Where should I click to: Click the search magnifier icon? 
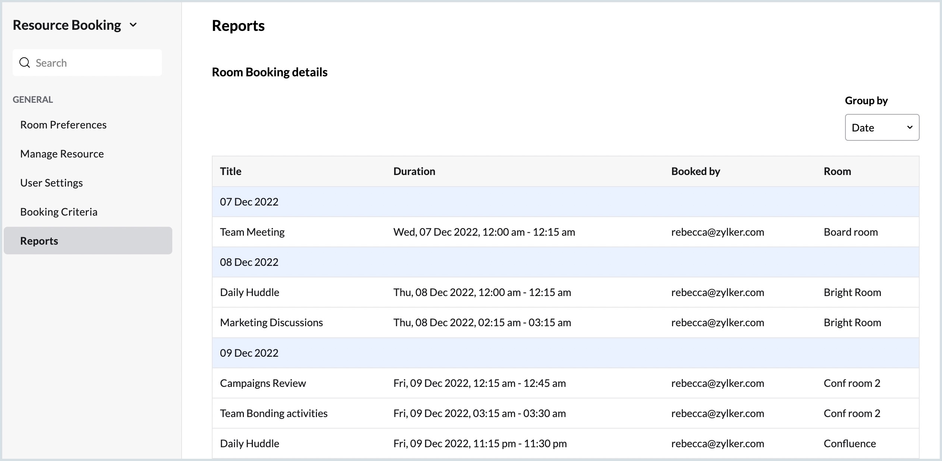(x=25, y=63)
